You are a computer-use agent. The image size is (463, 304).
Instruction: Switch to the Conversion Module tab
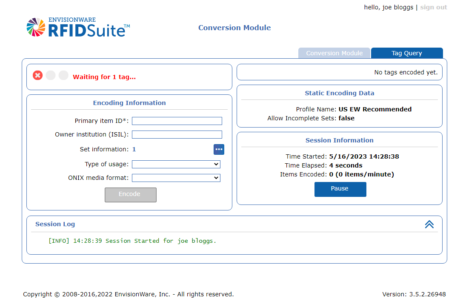[334, 53]
